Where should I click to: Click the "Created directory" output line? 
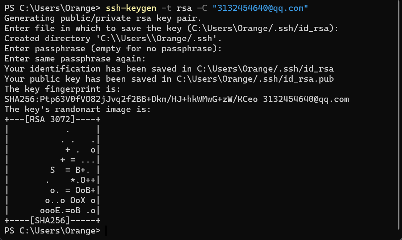pyautogui.click(x=113, y=38)
